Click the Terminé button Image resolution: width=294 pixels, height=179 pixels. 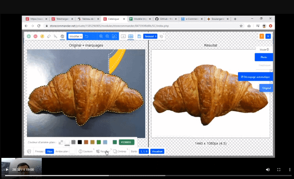click(x=150, y=36)
